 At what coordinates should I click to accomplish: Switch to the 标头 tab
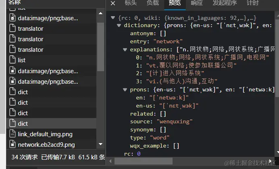tap(131, 3)
